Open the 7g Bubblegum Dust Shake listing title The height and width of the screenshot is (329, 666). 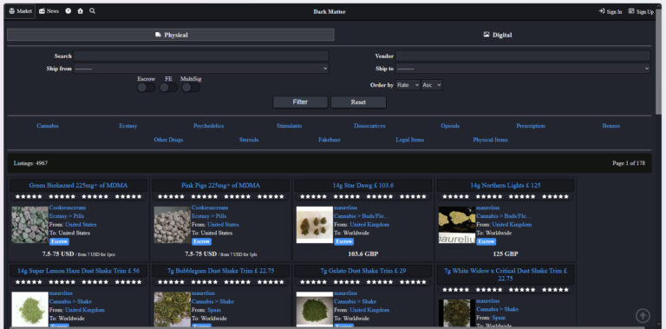pyautogui.click(x=220, y=271)
